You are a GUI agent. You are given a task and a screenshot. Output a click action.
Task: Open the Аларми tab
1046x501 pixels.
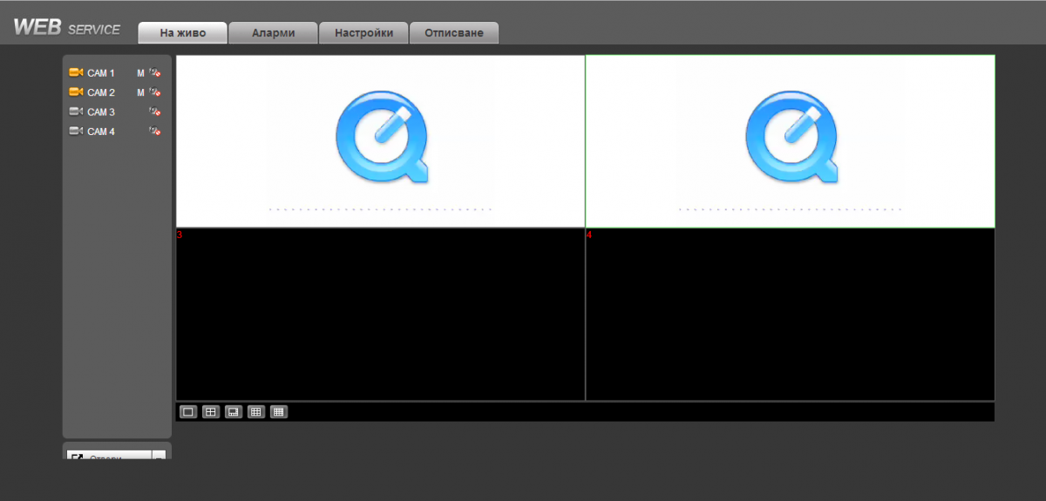pyautogui.click(x=273, y=33)
